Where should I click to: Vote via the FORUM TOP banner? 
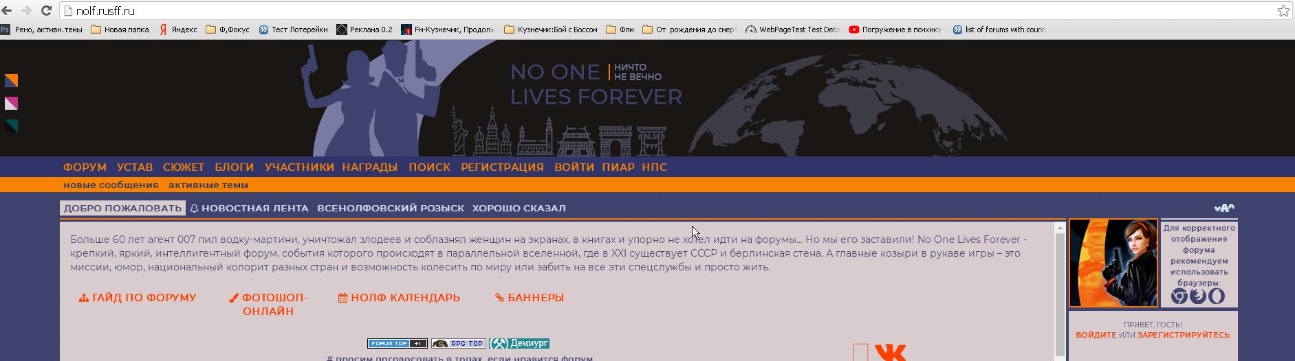398,343
